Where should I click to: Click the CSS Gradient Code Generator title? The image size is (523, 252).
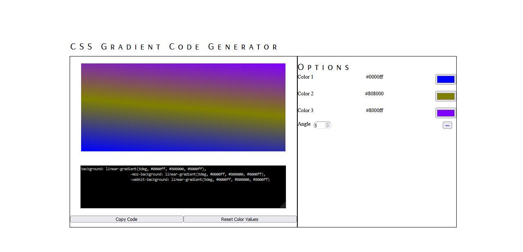click(x=174, y=47)
